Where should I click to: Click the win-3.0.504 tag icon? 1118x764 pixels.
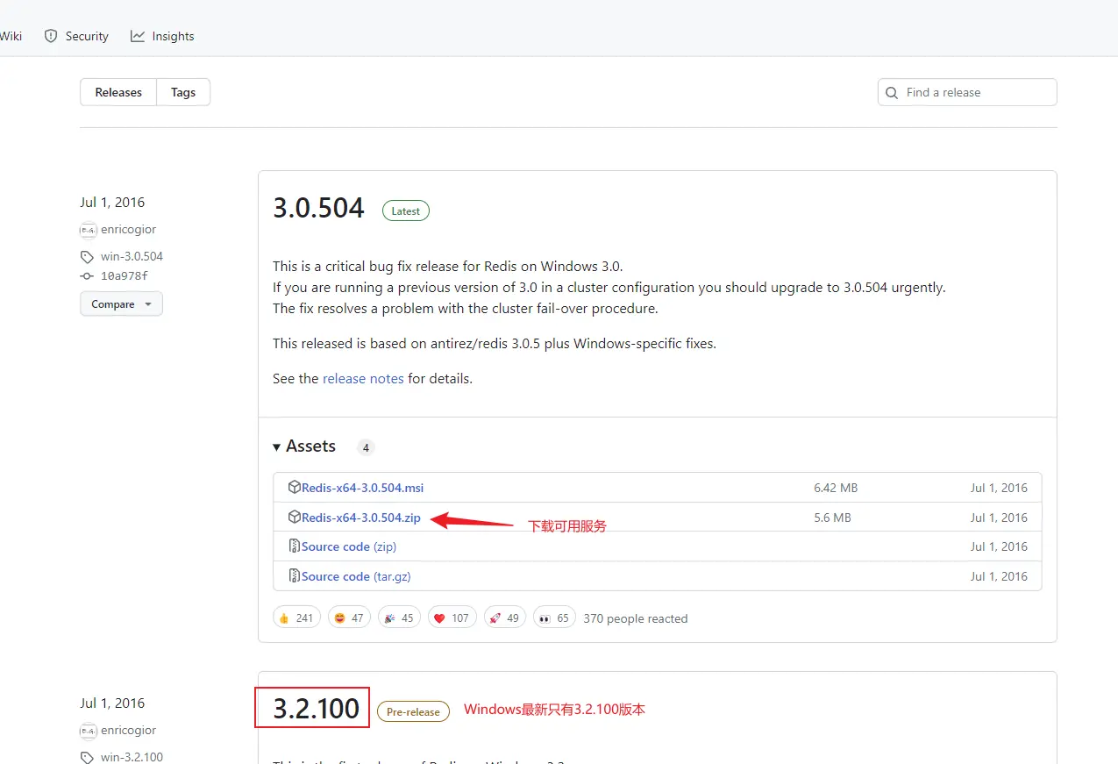[87, 257]
